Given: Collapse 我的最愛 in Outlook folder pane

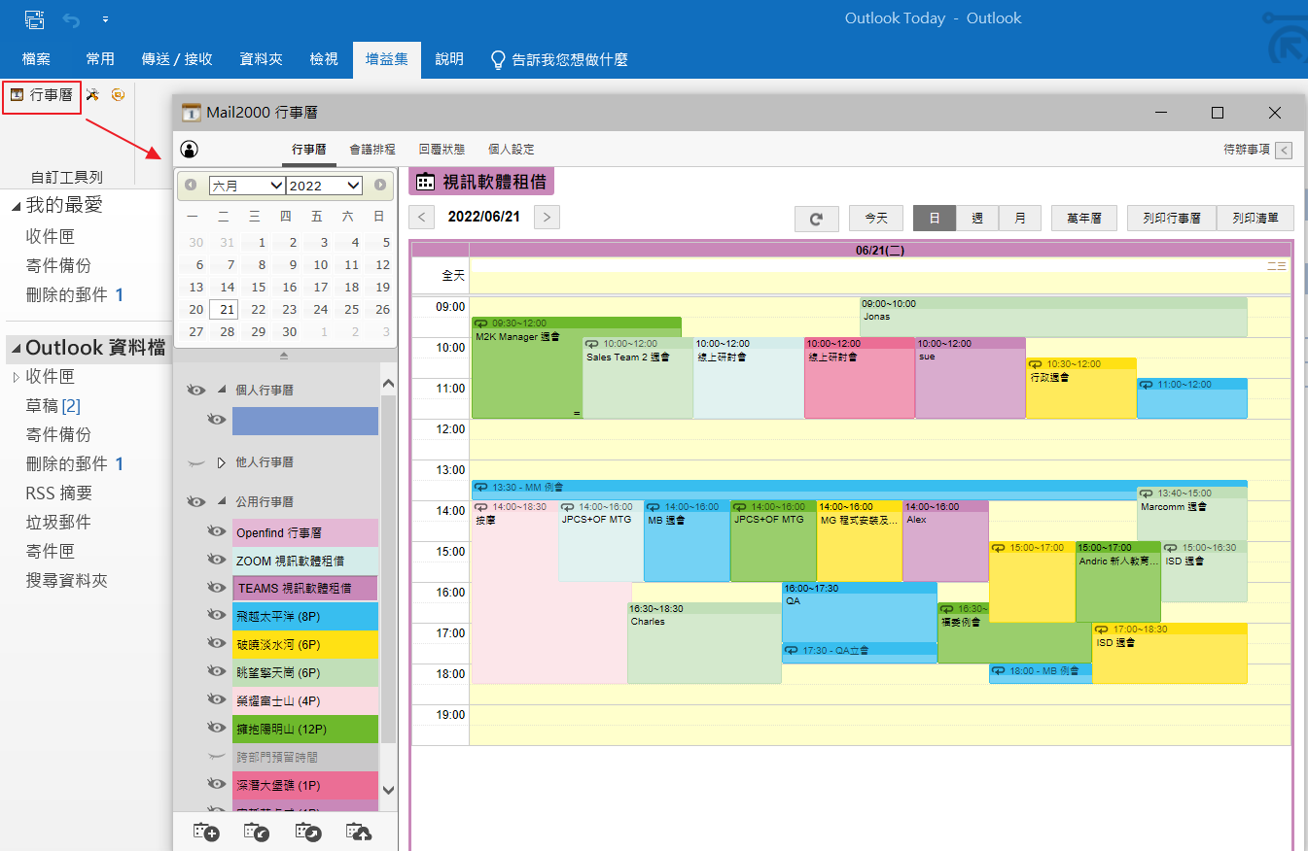Looking at the screenshot, I should coord(16,206).
